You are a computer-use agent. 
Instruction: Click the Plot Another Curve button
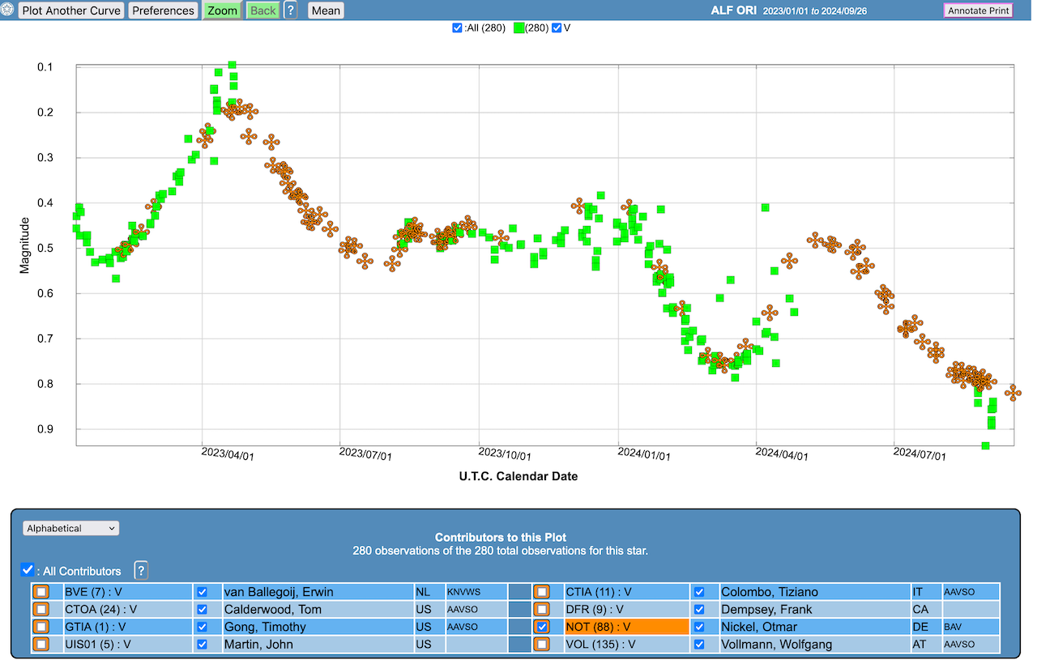pos(71,11)
